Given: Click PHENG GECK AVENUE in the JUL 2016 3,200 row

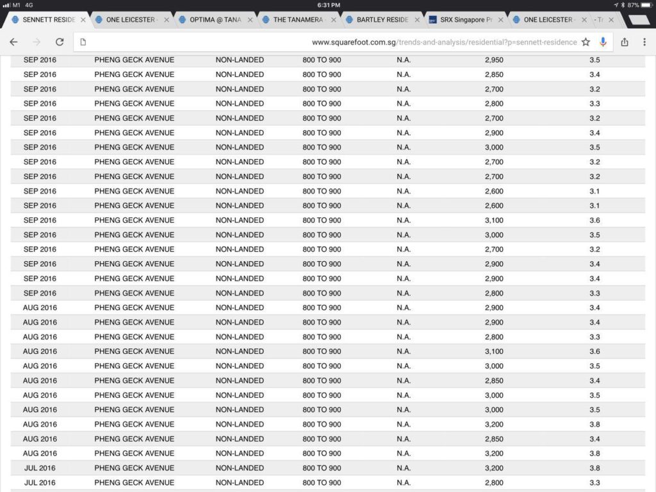Looking at the screenshot, I should click(135, 468).
